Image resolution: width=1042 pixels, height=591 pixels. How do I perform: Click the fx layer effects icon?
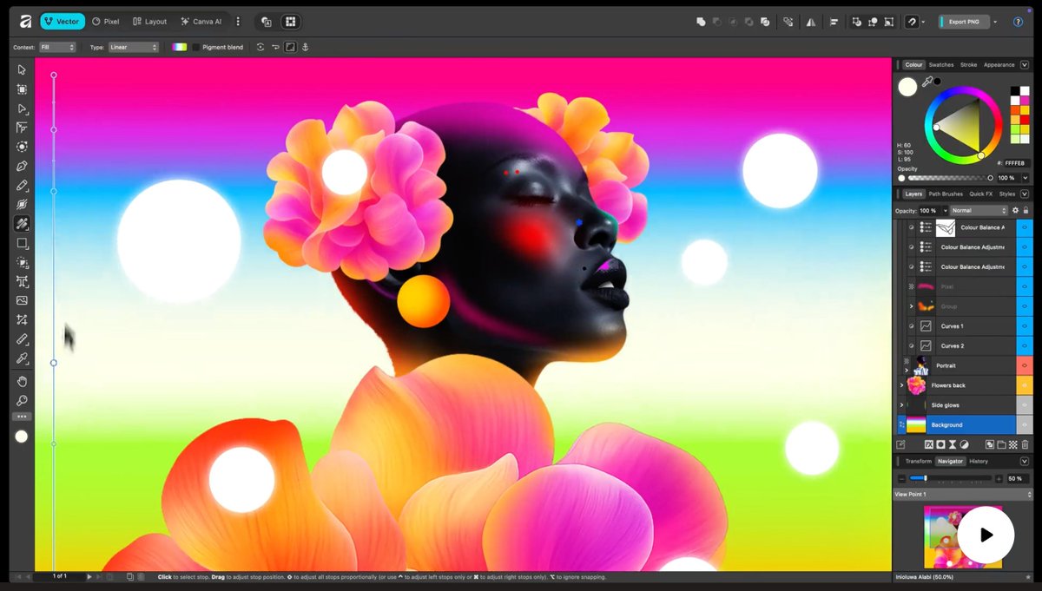(928, 444)
